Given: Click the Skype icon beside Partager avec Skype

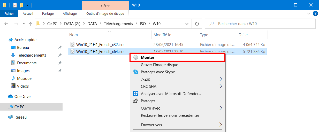Looking at the screenshot, I should click(x=135, y=72).
